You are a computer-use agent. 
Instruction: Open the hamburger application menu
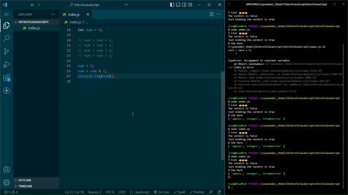[x=7, y=15]
